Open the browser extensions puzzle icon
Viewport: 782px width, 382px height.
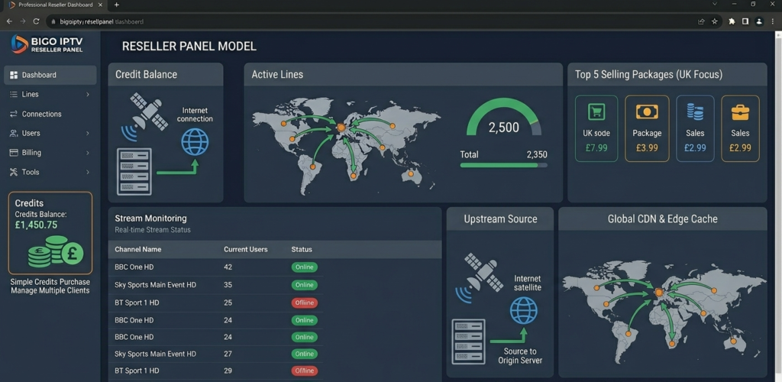(732, 21)
